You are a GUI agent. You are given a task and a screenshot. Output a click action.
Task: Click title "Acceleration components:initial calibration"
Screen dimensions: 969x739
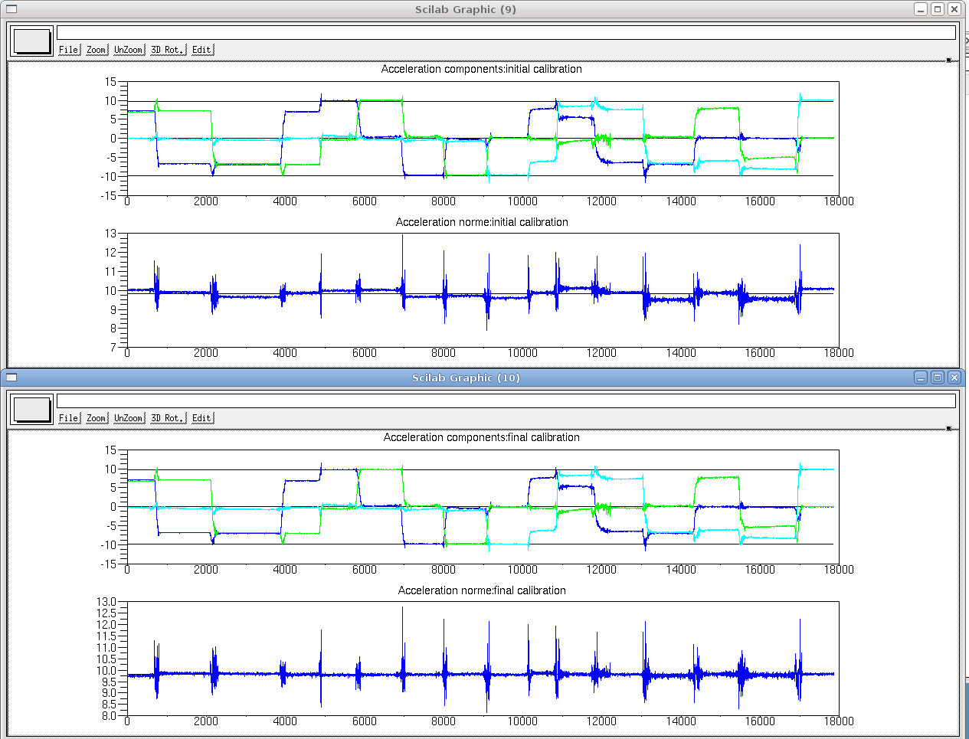482,69
